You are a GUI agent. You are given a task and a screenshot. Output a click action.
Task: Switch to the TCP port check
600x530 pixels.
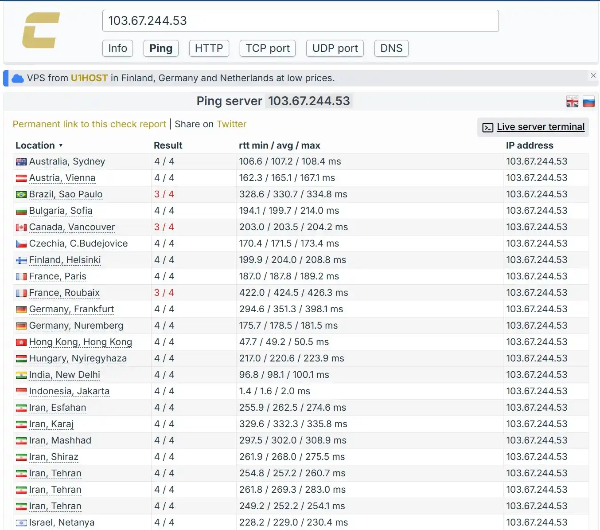pyautogui.click(x=268, y=48)
